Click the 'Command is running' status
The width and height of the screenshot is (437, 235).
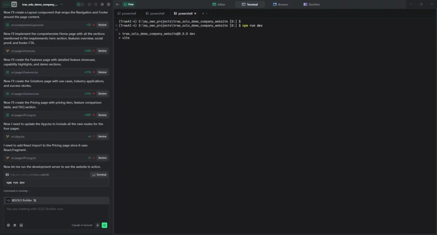coord(16,191)
